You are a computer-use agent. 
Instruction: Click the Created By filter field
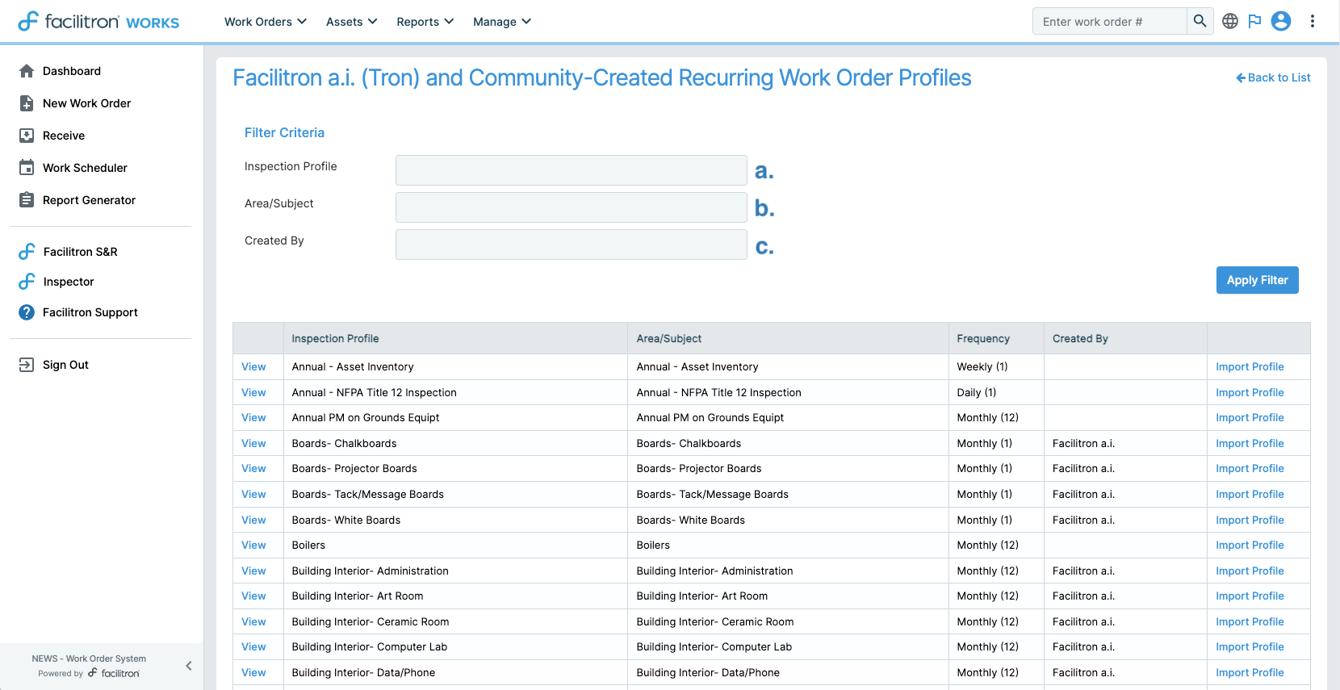click(571, 245)
